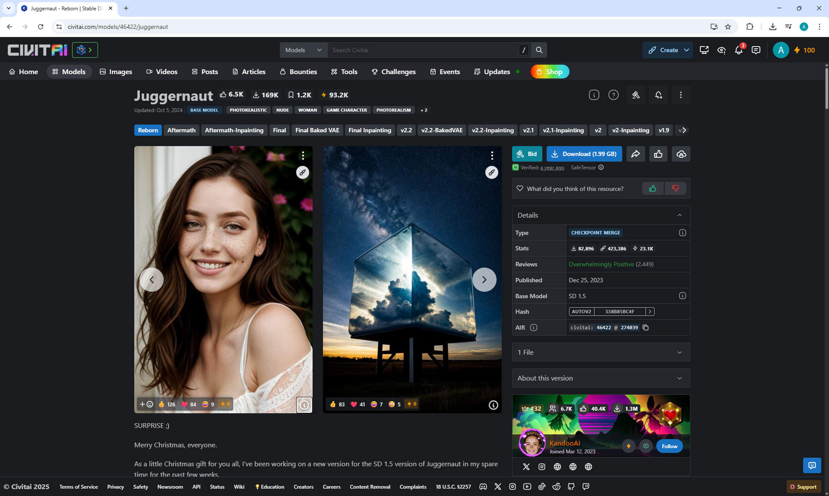
Task: Give the resource a green thumbs up
Action: coord(652,188)
